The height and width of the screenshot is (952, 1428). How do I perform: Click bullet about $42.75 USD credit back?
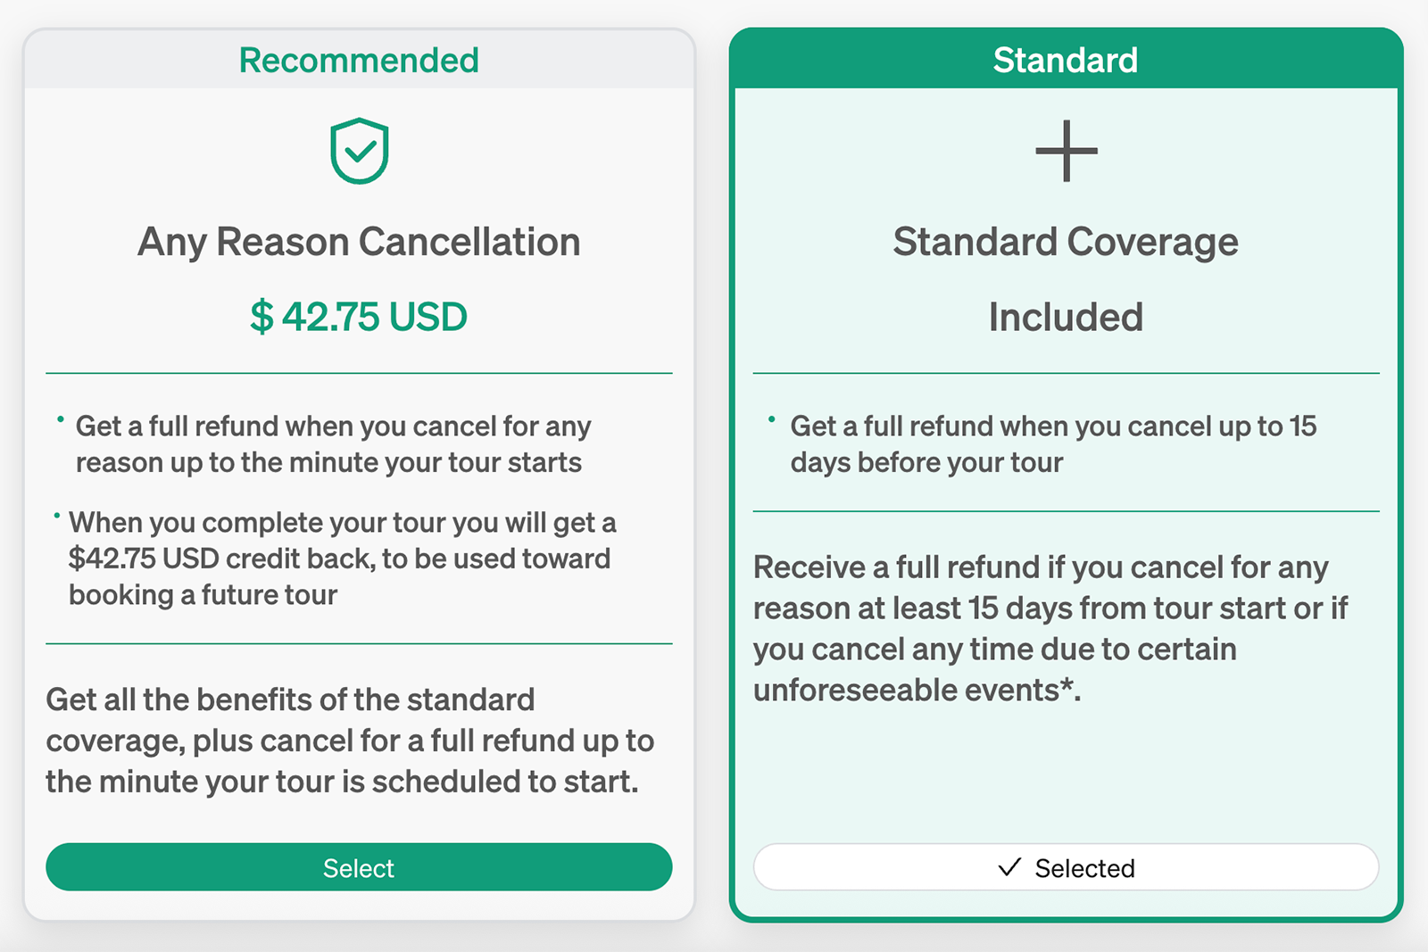point(342,559)
